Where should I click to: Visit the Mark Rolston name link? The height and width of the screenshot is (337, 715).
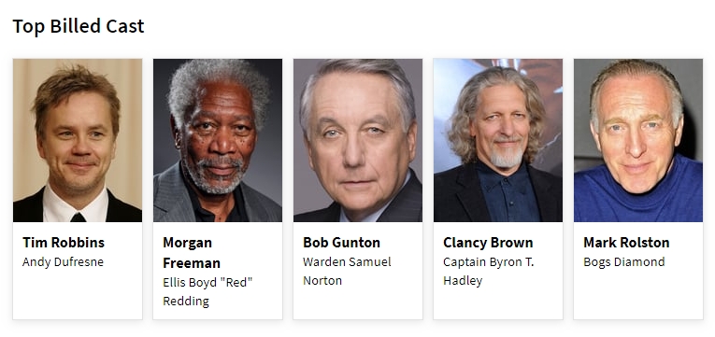click(x=626, y=243)
